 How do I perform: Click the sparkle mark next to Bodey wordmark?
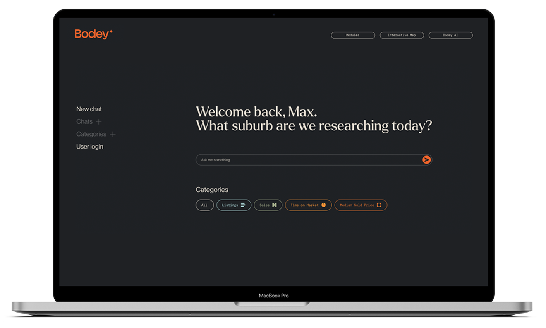coord(112,31)
